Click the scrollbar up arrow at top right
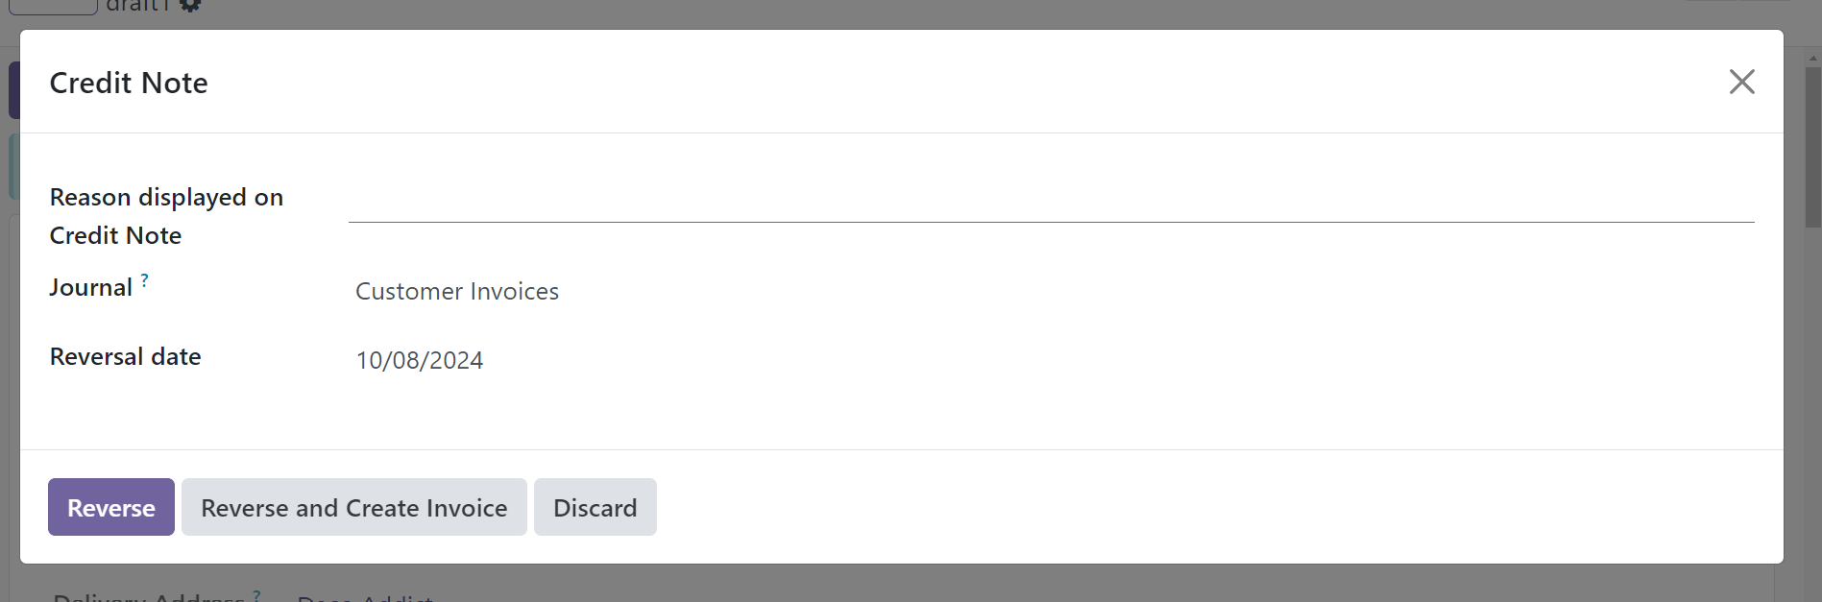This screenshot has height=602, width=1822. coord(1813,59)
